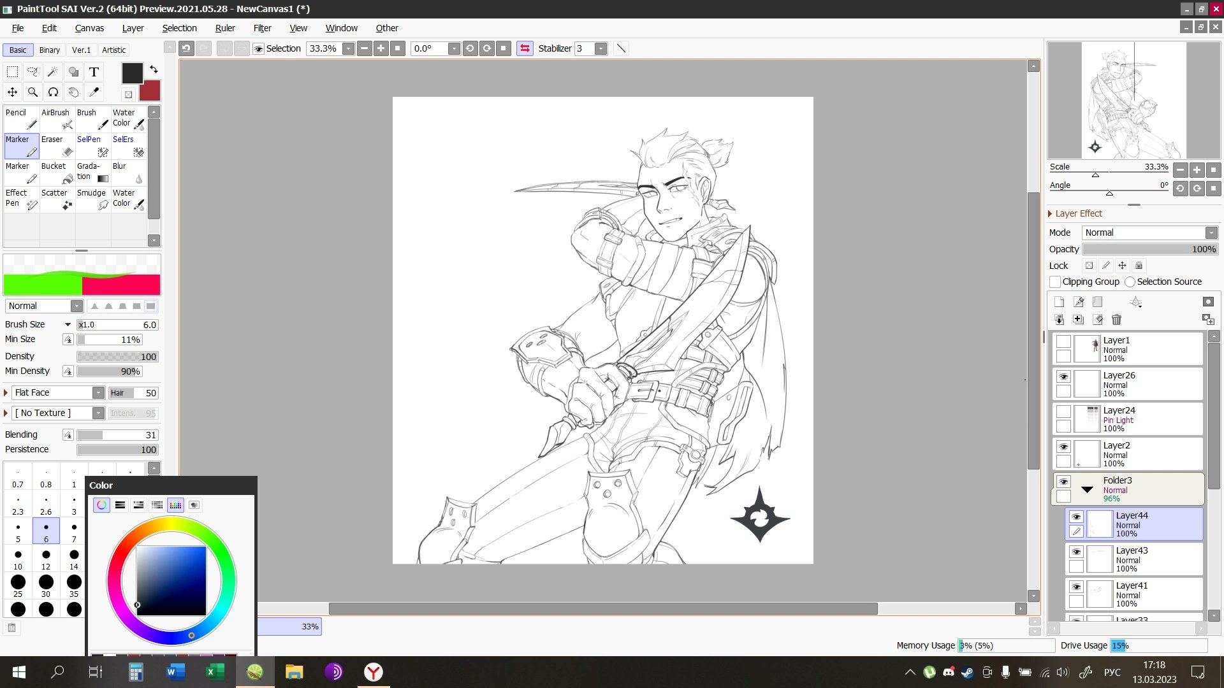
Task: Click the red background color swatch
Action: [x=151, y=92]
